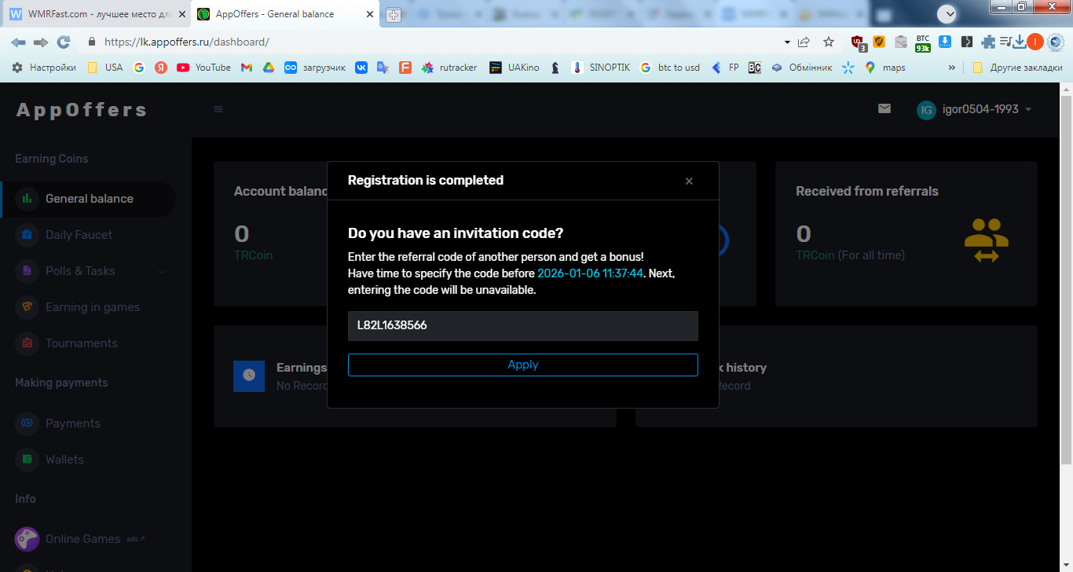Open the igor0504-1993 user dropdown
Viewport: 1073px width, 572px height.
coord(974,109)
